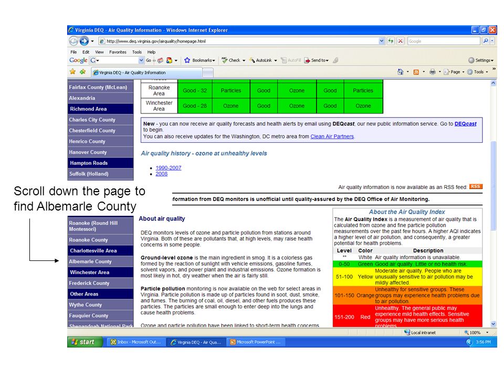Screen dimensions: 504x378
Task: Click Henrico County sidebar link
Action: tap(100, 141)
